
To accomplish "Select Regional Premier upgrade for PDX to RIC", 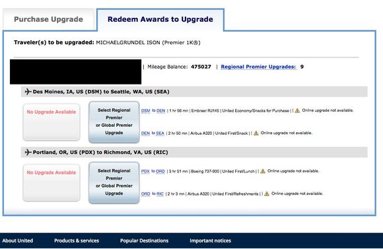I will pos(114,182).
